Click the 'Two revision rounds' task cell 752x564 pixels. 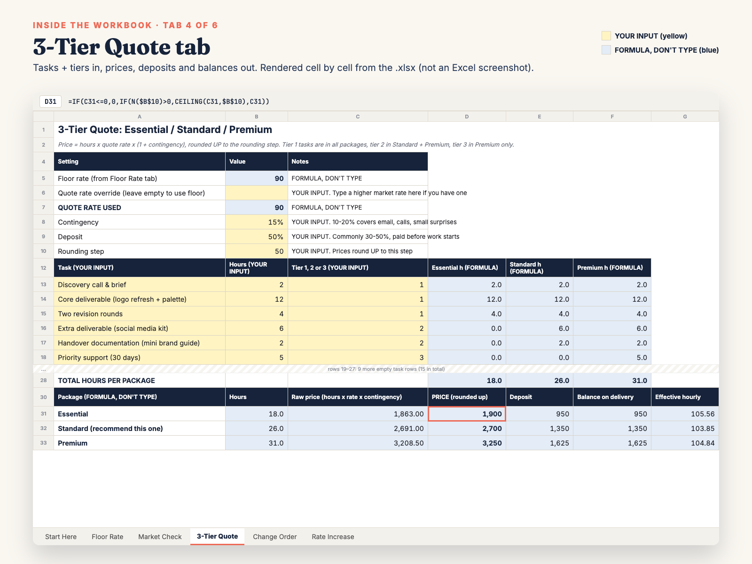point(140,313)
